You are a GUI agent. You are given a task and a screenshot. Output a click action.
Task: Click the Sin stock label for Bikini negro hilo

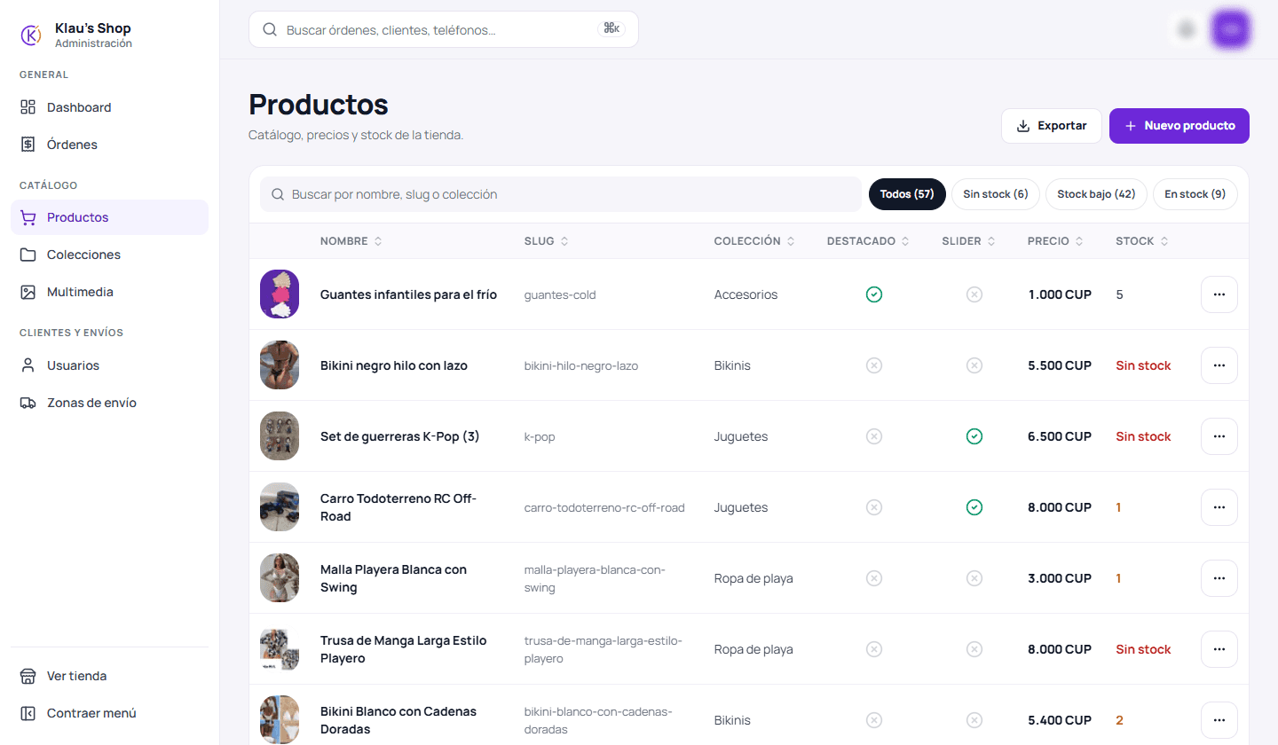point(1143,365)
